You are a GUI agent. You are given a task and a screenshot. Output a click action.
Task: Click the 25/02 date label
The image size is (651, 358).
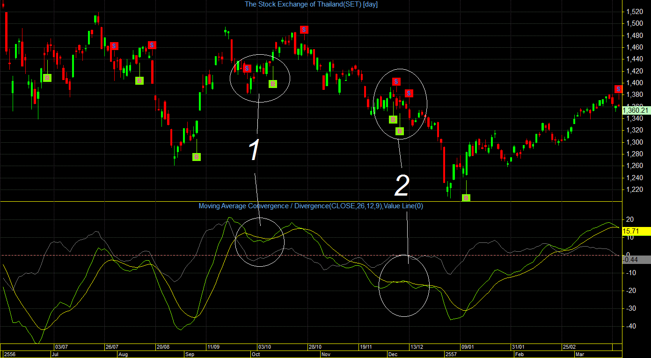[569, 347]
